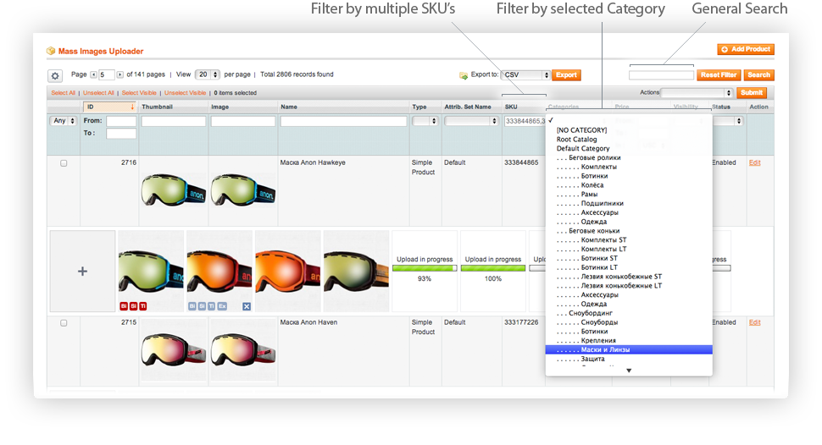This screenshot has height=445, width=822.
Task: Click Add Product button
Action: (746, 49)
